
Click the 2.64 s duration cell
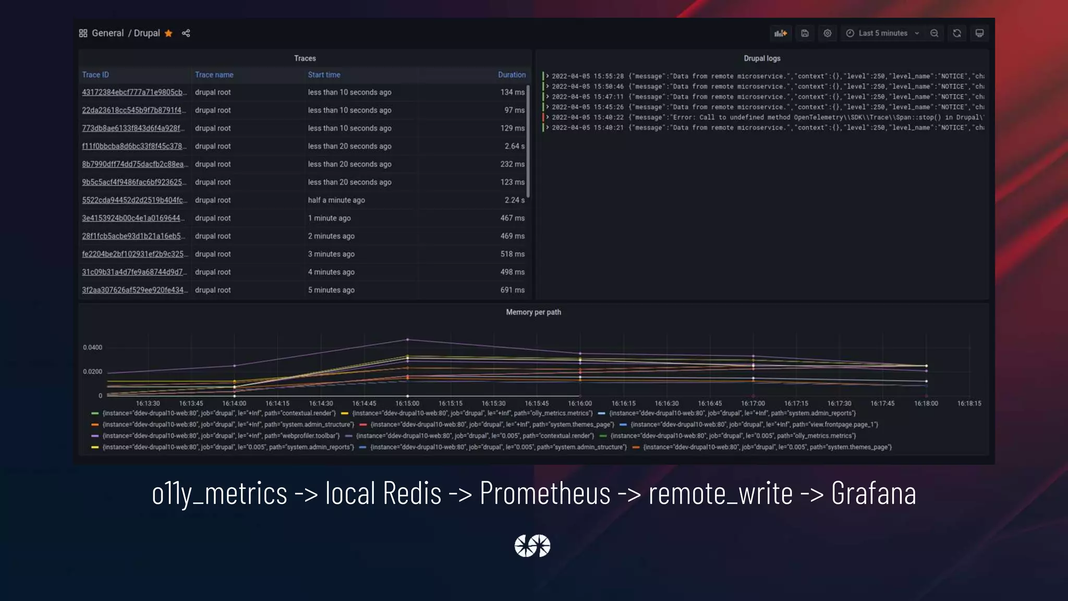514,146
